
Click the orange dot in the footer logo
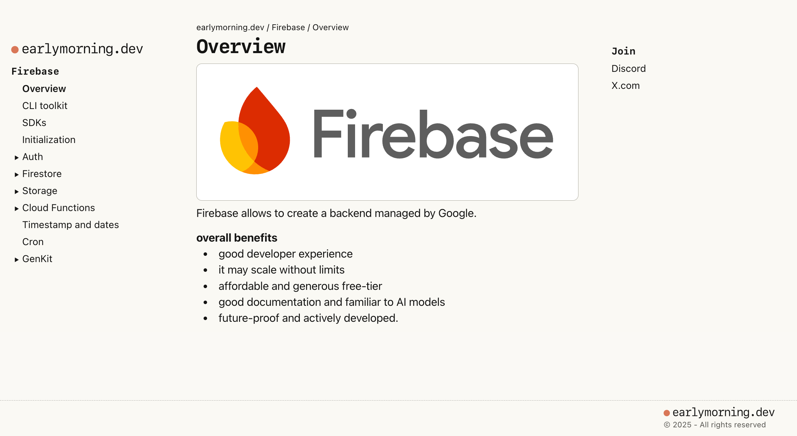(x=666, y=413)
